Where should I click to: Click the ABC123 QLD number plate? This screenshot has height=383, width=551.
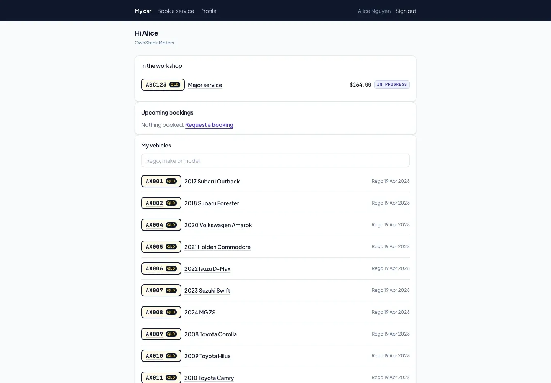point(163,85)
